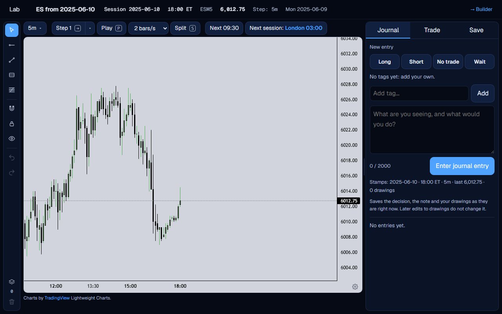Click the 18:00 time axis label
The image size is (502, 314).
click(x=180, y=286)
